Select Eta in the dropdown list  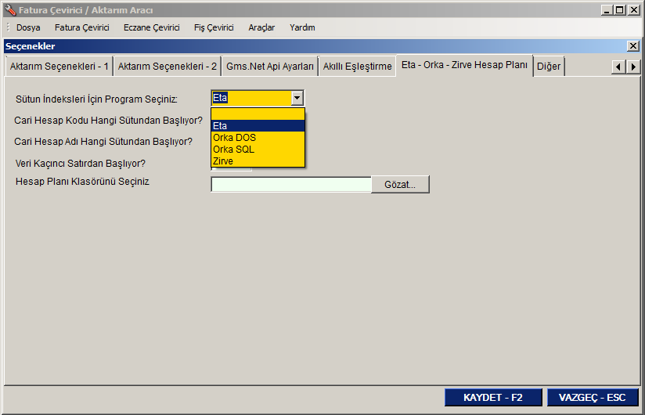point(258,125)
